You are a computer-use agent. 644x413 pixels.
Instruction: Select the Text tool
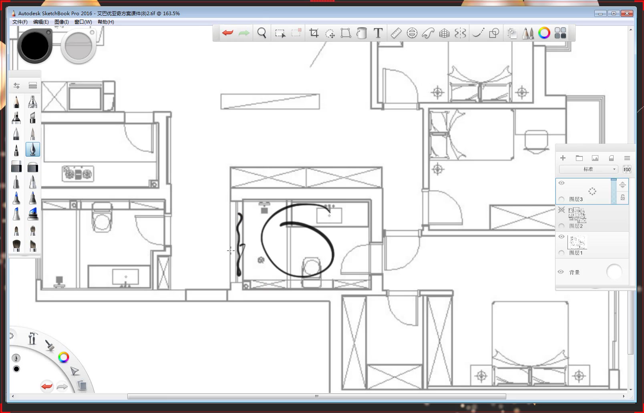point(378,33)
